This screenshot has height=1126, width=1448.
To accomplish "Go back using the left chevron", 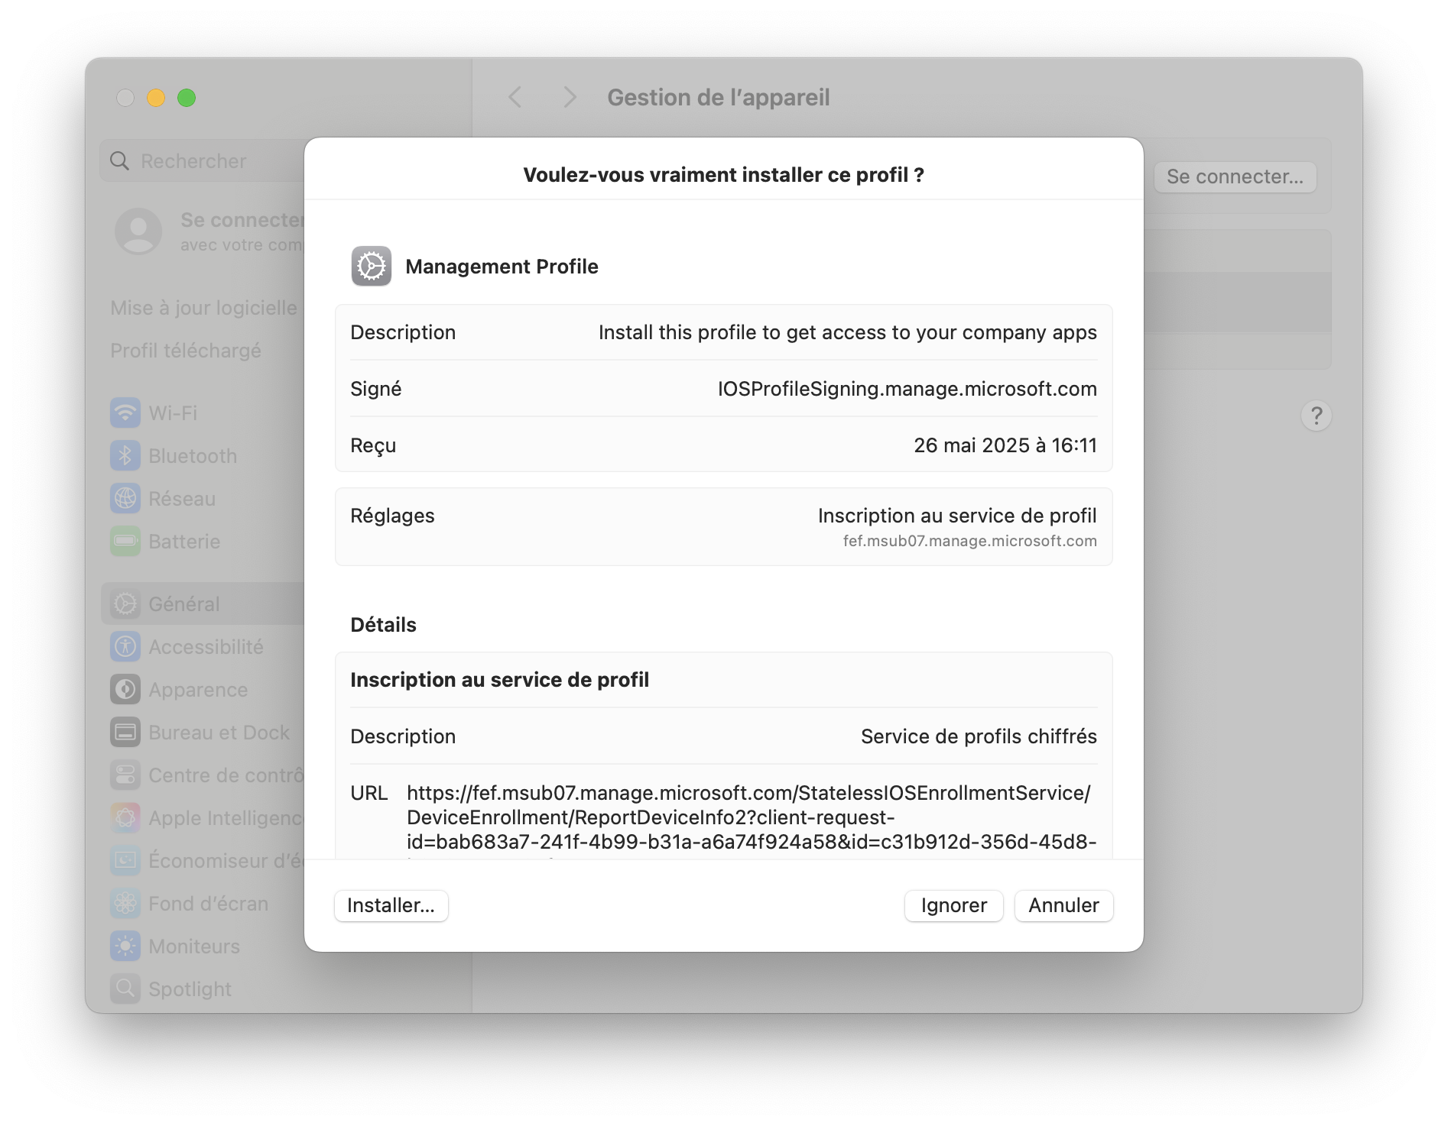I will [x=515, y=98].
